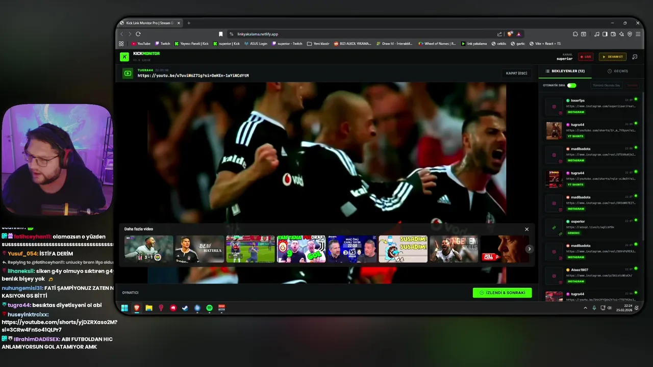
Task: Open the browser hamburger menu
Action: (x=638, y=34)
